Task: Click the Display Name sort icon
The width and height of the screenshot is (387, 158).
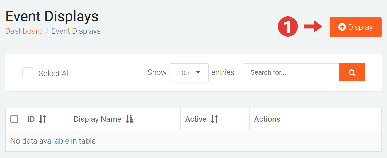Action: [129, 119]
